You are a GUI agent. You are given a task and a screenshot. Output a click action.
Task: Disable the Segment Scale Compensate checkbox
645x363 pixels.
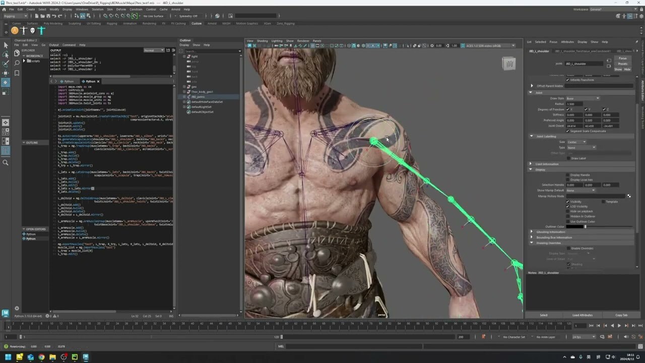click(x=568, y=131)
